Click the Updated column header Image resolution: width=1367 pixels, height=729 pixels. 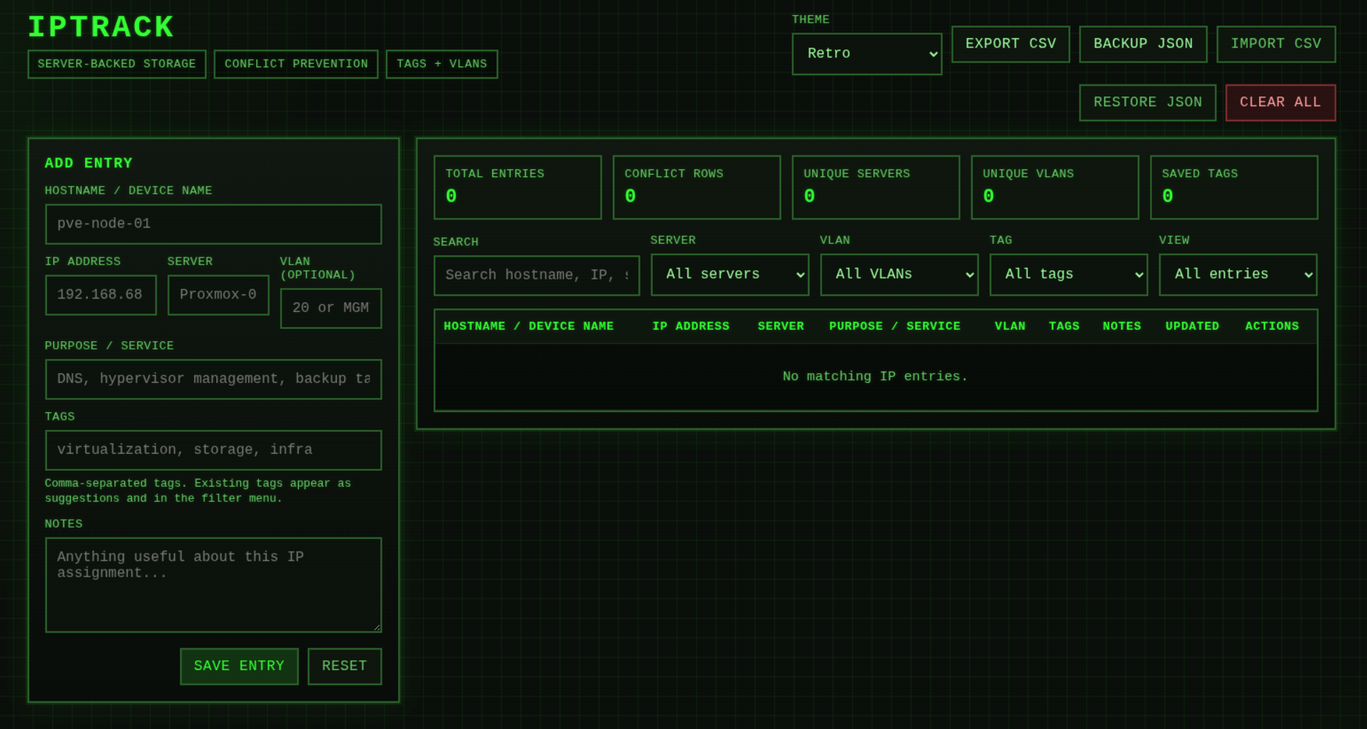1192,326
